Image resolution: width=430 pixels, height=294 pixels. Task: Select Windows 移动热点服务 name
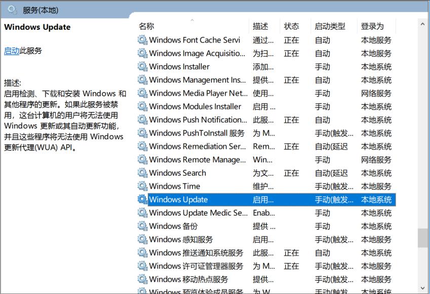click(189, 279)
